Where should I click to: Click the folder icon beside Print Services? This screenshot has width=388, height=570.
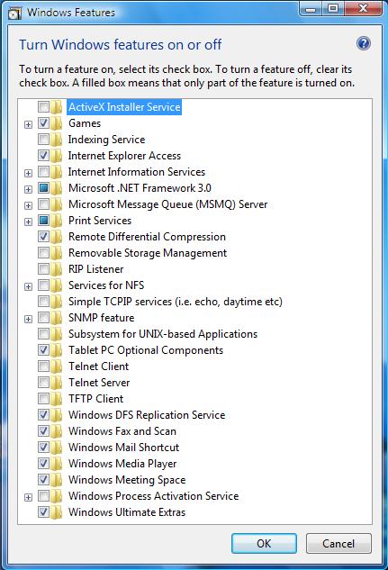pyautogui.click(x=57, y=221)
